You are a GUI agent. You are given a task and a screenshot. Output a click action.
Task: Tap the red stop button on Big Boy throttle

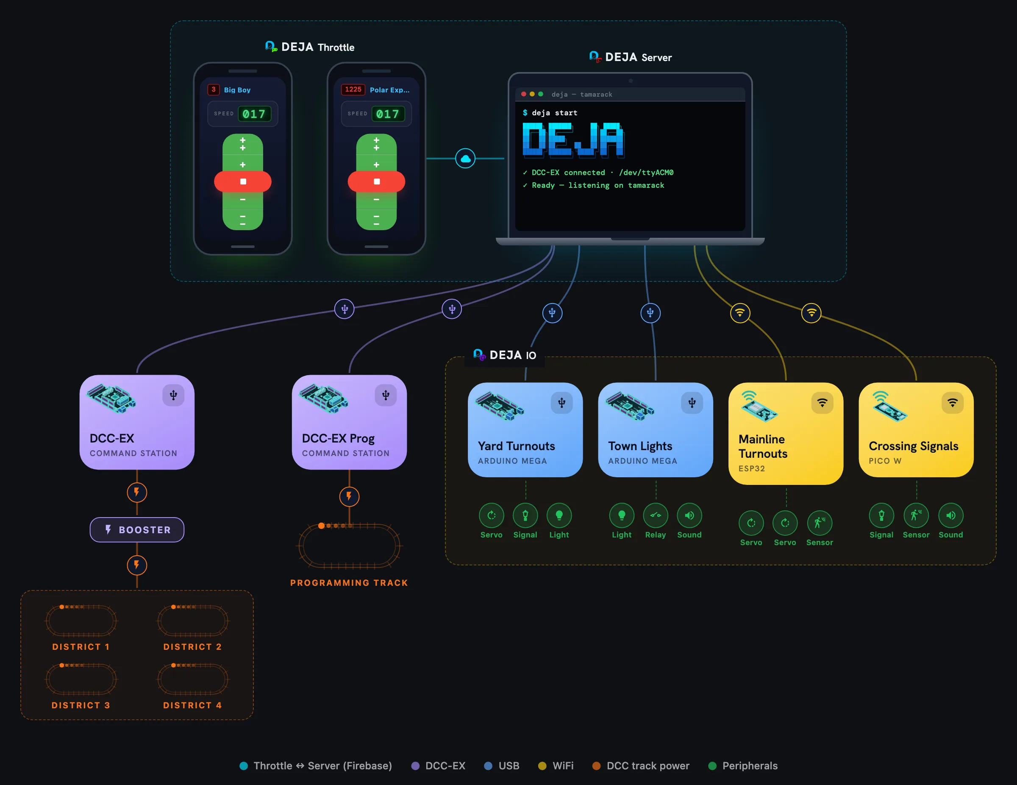click(x=243, y=181)
